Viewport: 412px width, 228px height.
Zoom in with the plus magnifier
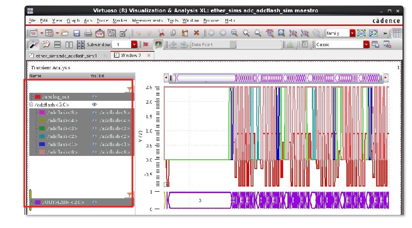[x=246, y=33]
